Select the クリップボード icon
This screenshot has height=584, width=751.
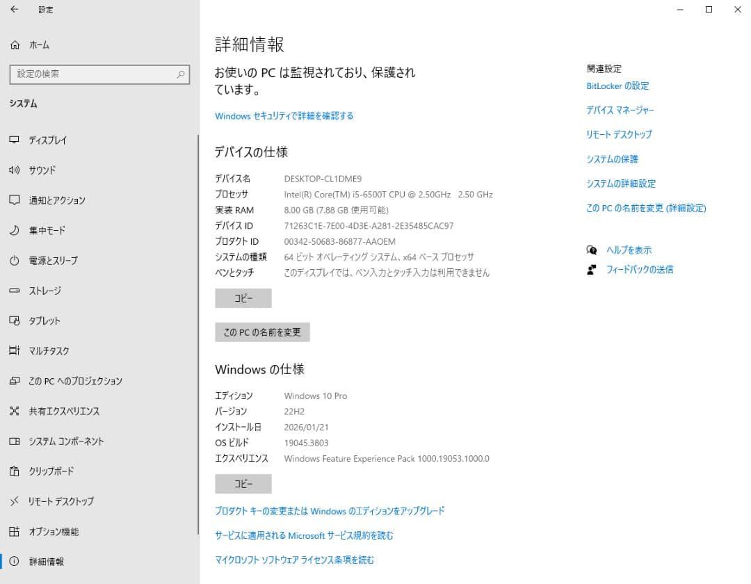tap(15, 471)
